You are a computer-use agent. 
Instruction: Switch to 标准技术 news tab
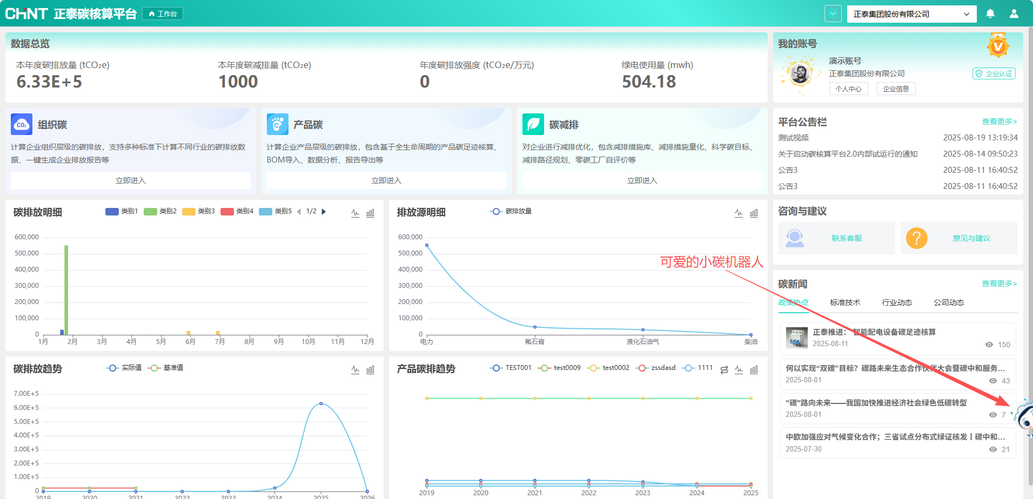coord(845,302)
